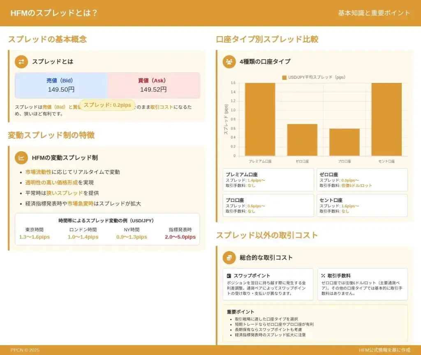Screen dimensions: 421x355
Task: Click the プレミアム口座 bar in the chart
Action: click(260, 119)
